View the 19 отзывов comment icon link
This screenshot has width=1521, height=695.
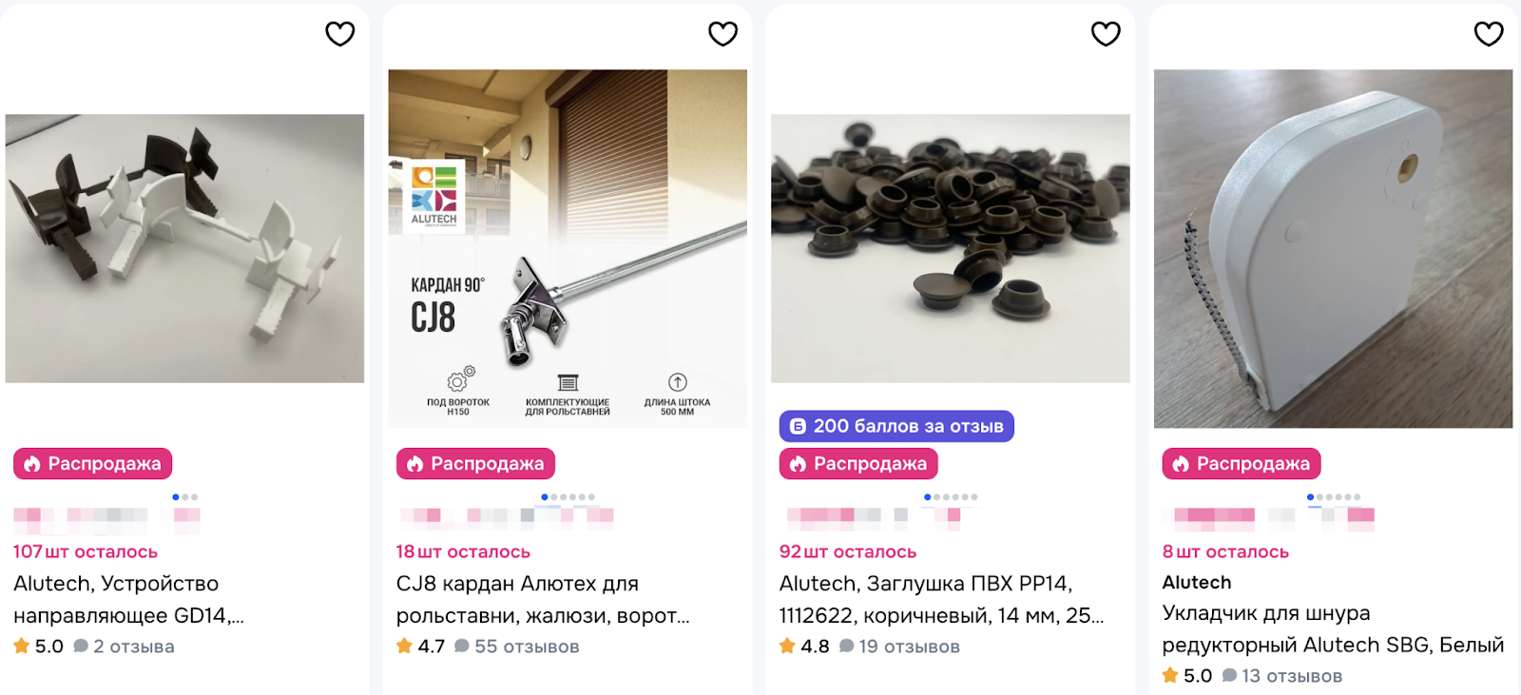pyautogui.click(x=899, y=647)
